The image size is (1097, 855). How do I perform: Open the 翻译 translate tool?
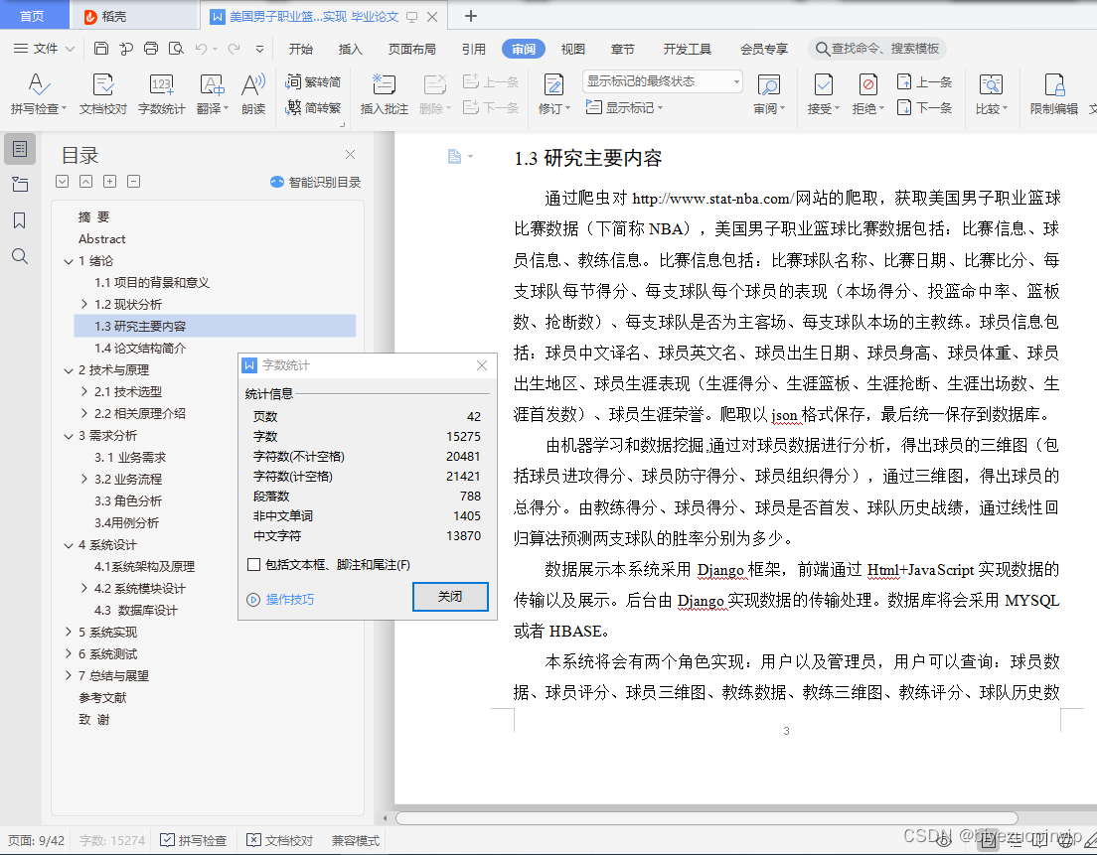tap(212, 93)
